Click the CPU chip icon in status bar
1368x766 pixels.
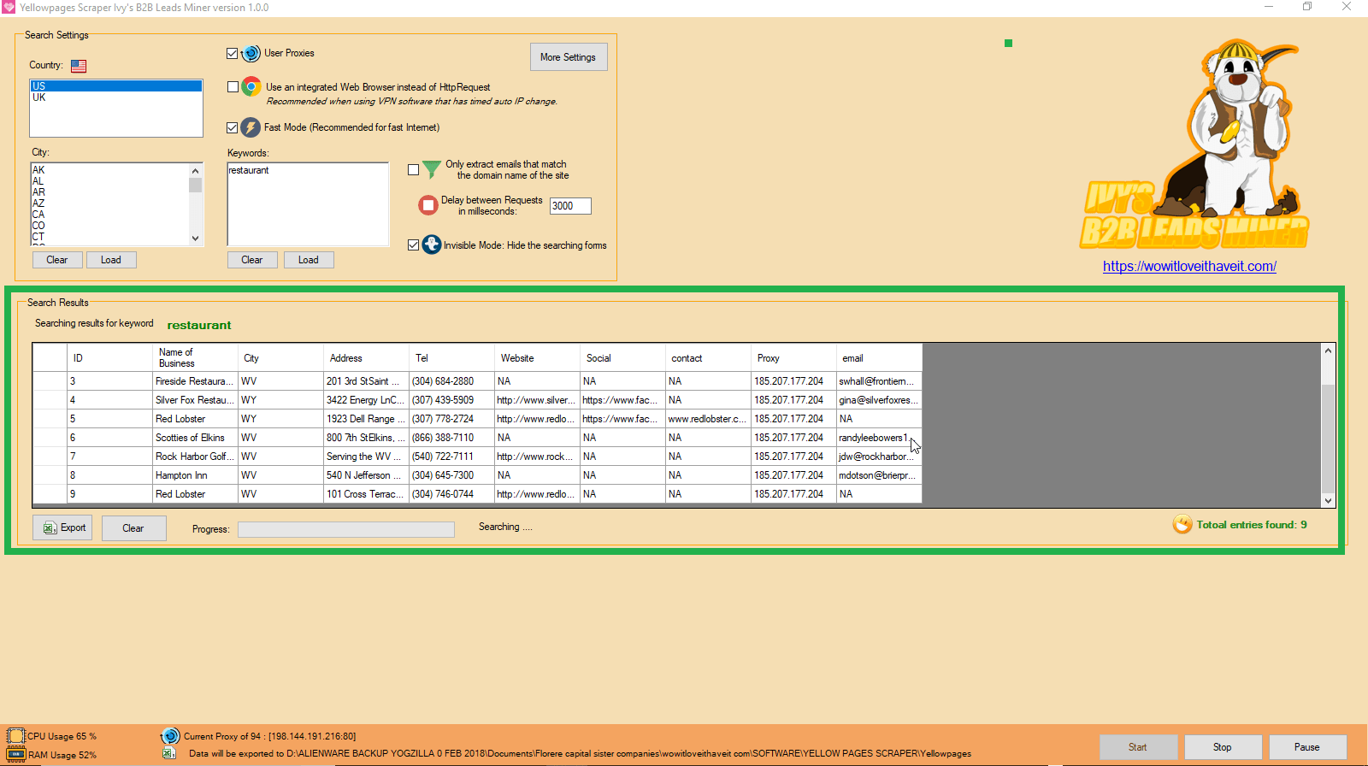[15, 736]
